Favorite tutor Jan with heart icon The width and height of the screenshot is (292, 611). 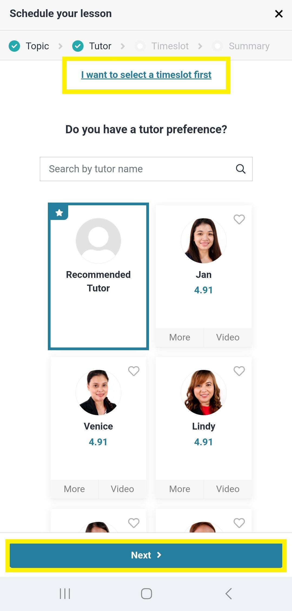pos(239,219)
